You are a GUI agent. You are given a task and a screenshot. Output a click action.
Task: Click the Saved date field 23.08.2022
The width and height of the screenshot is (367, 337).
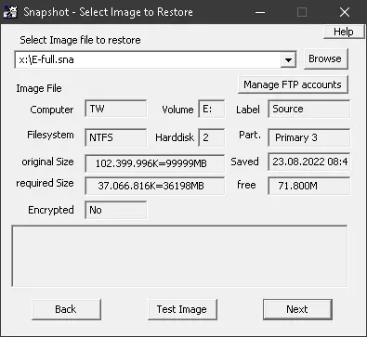308,162
